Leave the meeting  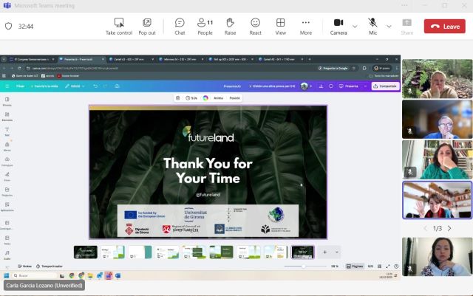(444, 27)
